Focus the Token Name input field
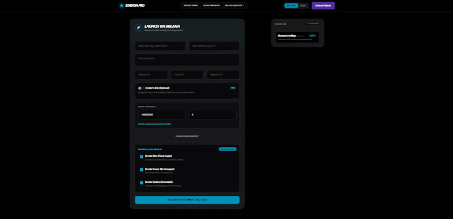Screen dimensions: 453x219 coord(160,46)
